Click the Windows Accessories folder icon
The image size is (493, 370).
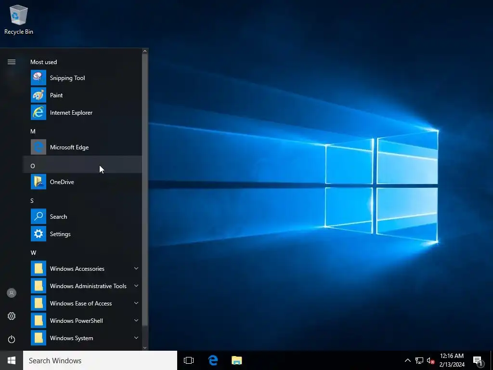click(x=39, y=268)
